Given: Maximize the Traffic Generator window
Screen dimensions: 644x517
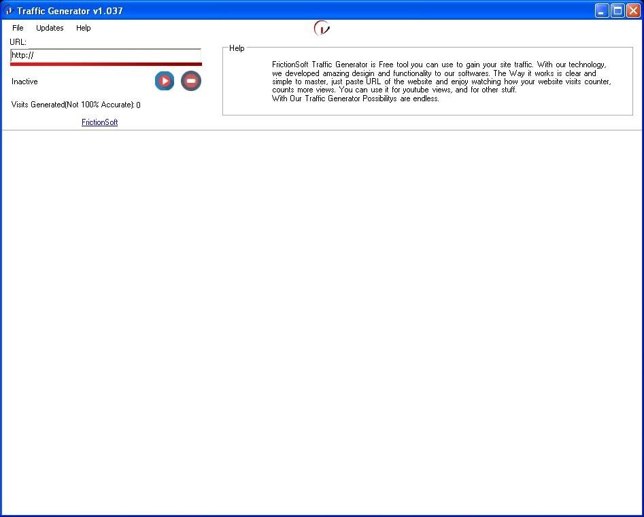Looking at the screenshot, I should tap(617, 11).
